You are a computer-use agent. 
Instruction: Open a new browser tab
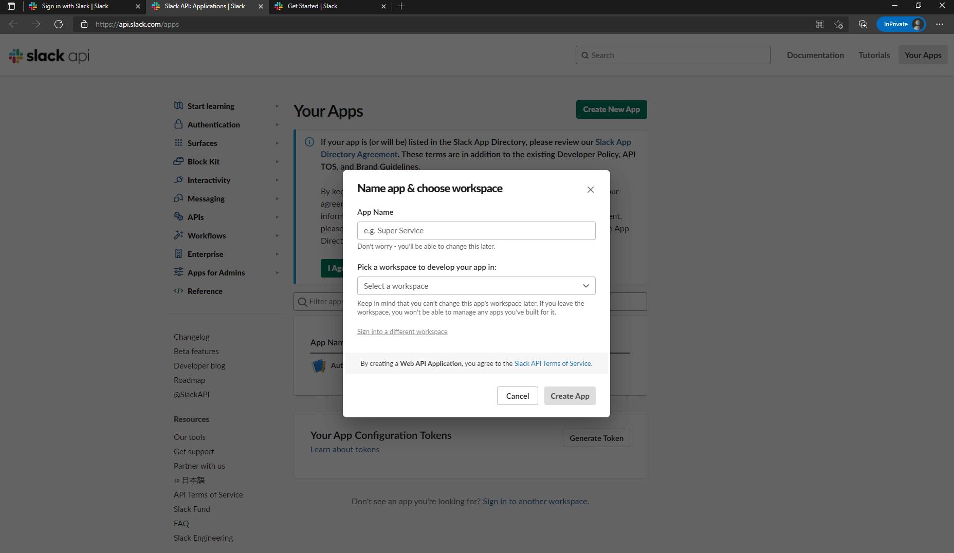401,6
